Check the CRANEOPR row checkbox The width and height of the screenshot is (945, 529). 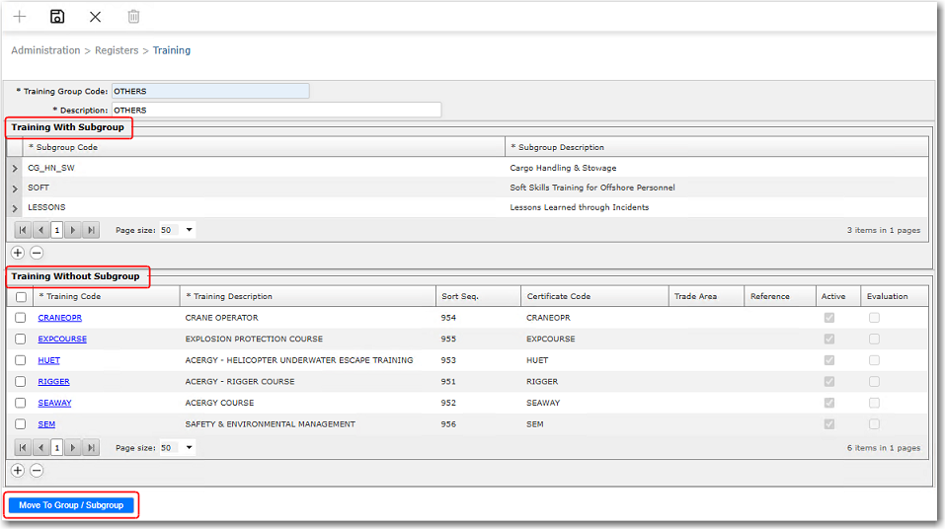(x=21, y=318)
